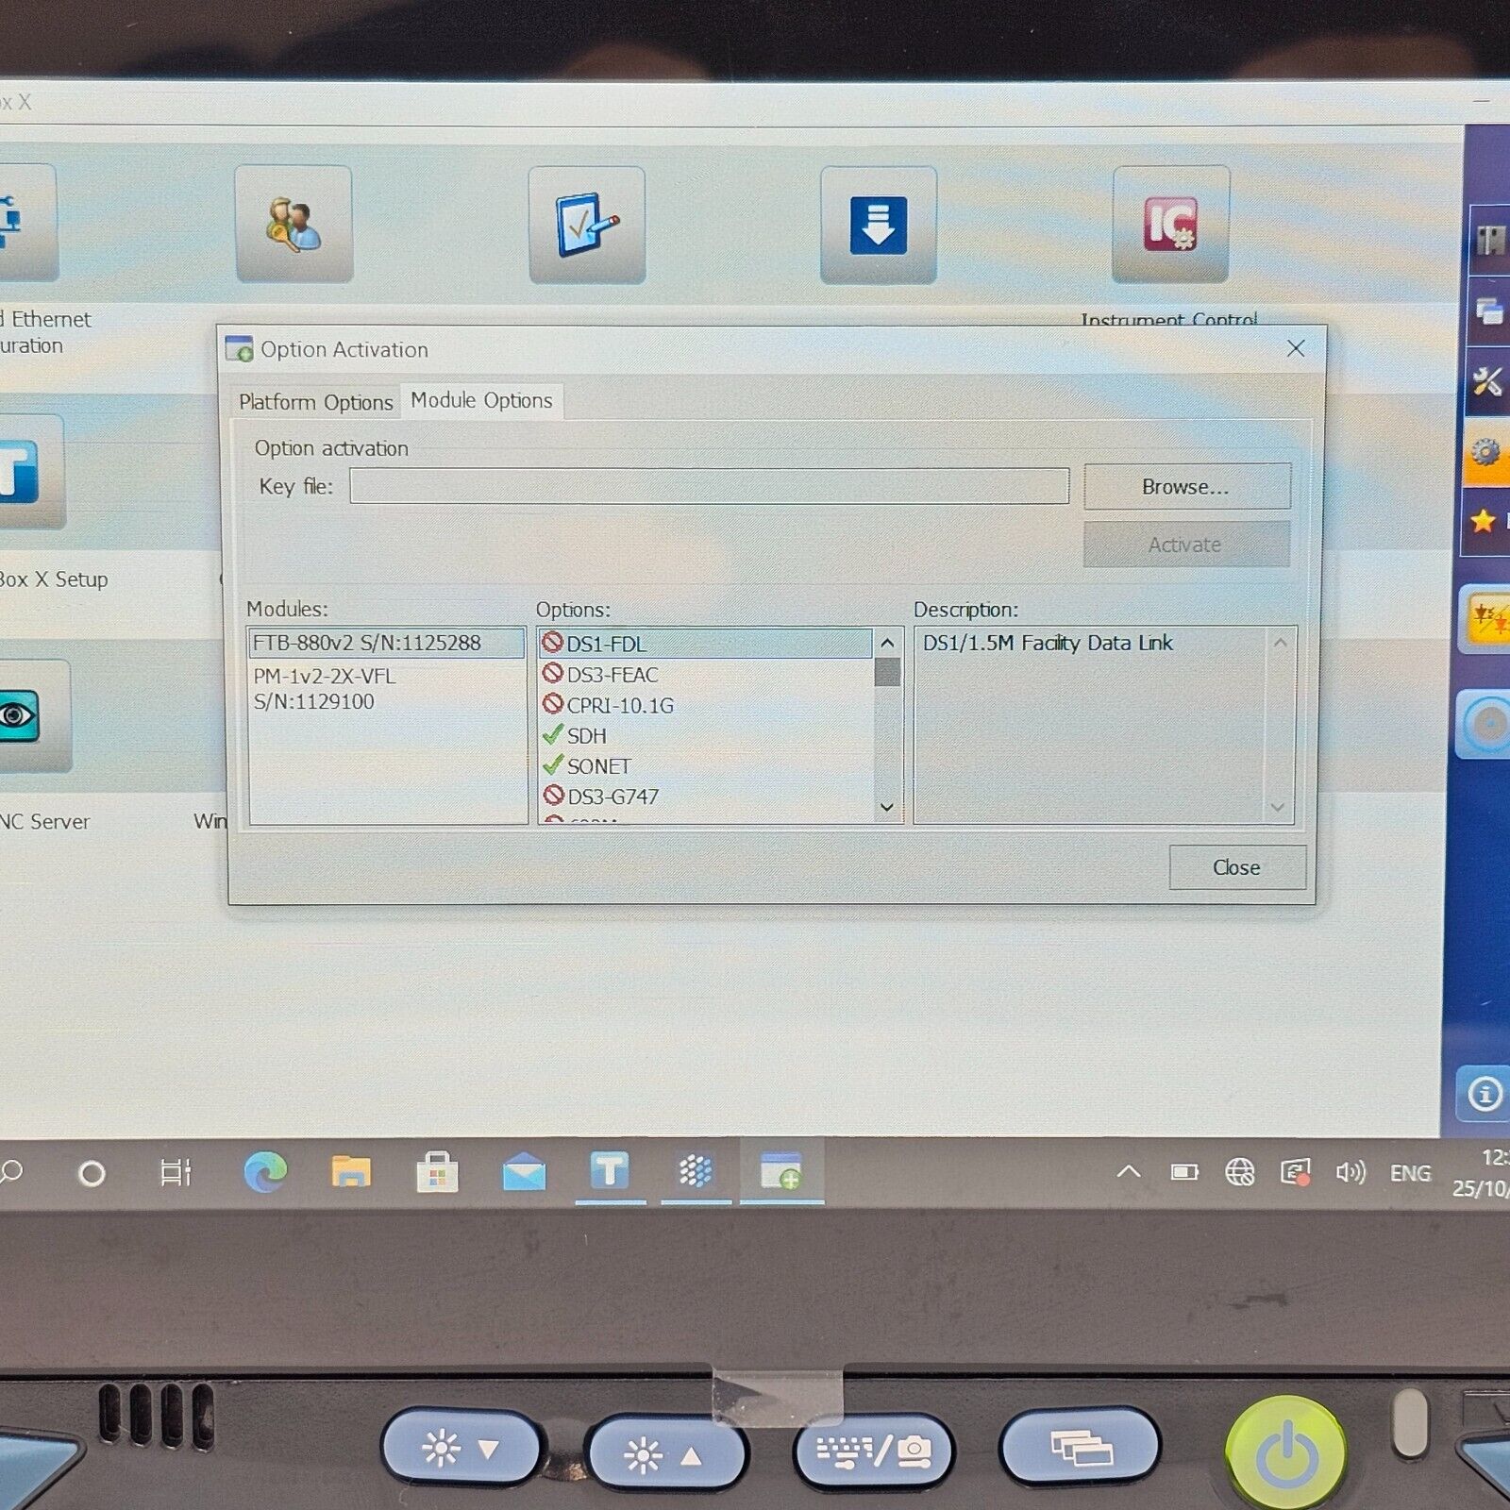This screenshot has height=1510, width=1510.
Task: Click the info circle sidebar icon
Action: 1484,1094
